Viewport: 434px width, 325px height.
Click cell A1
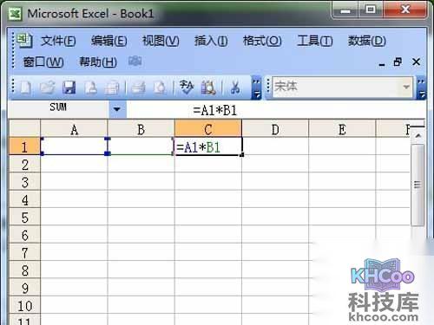click(74, 146)
